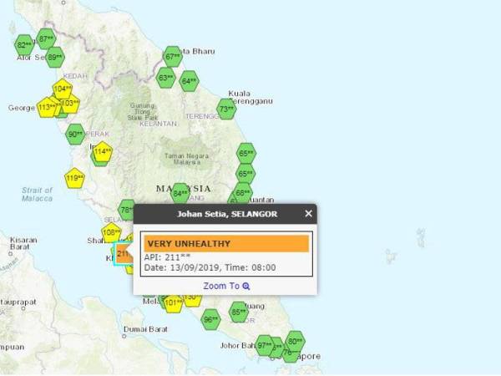Select the green 73 marker near Kuala Terengganu

coord(226,109)
